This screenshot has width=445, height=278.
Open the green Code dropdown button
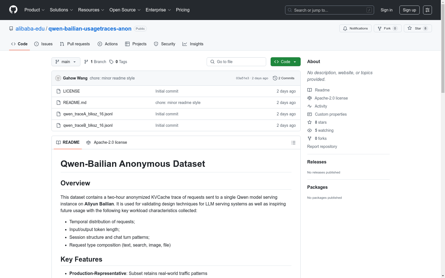tap(286, 62)
